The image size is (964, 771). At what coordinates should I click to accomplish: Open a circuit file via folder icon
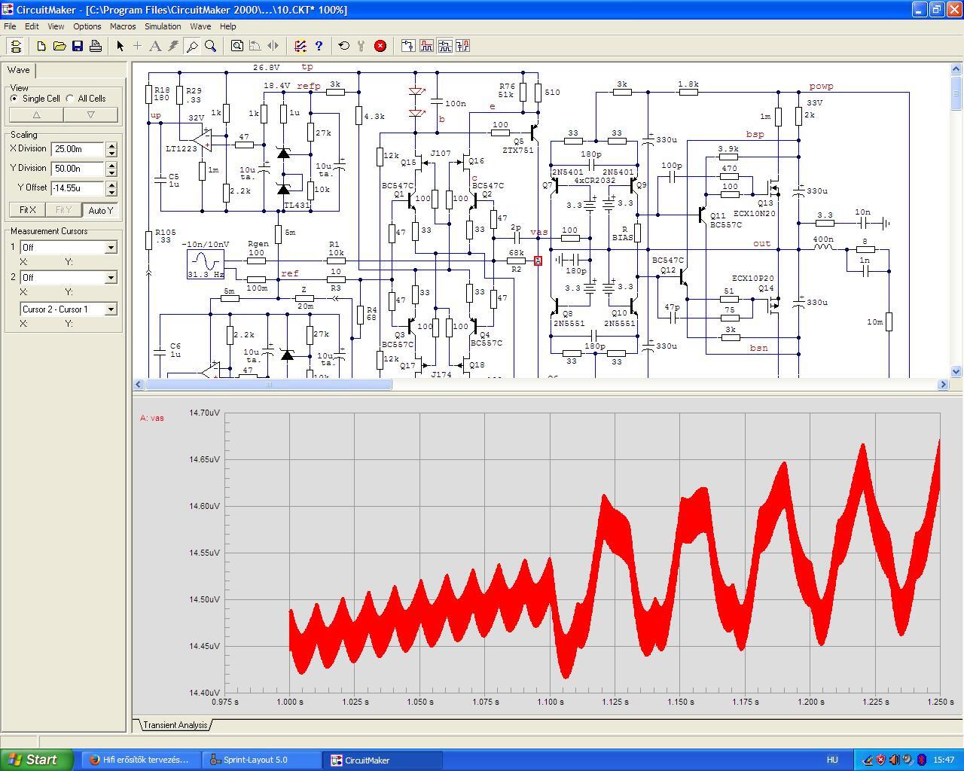pos(59,46)
